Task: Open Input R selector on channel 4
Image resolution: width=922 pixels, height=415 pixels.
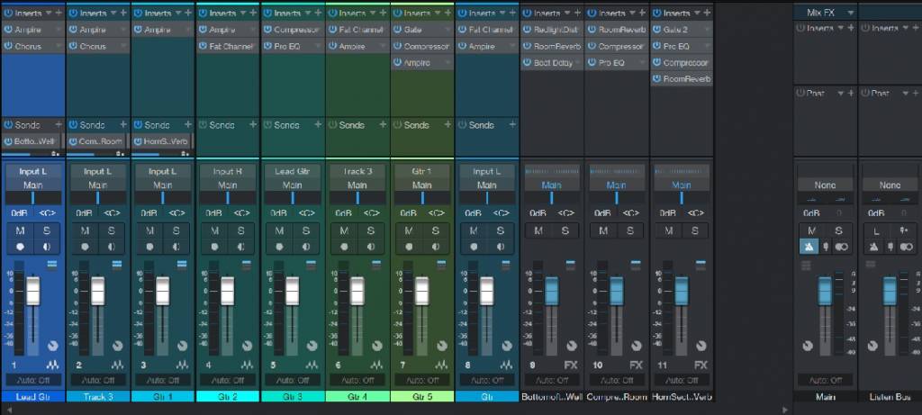Action: pyautogui.click(x=227, y=171)
